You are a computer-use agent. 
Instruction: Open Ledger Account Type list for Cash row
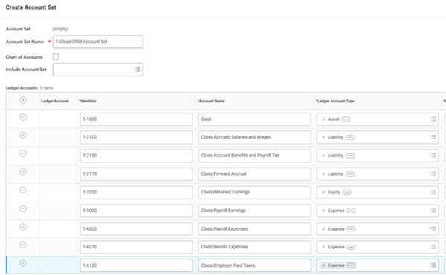click(x=433, y=119)
